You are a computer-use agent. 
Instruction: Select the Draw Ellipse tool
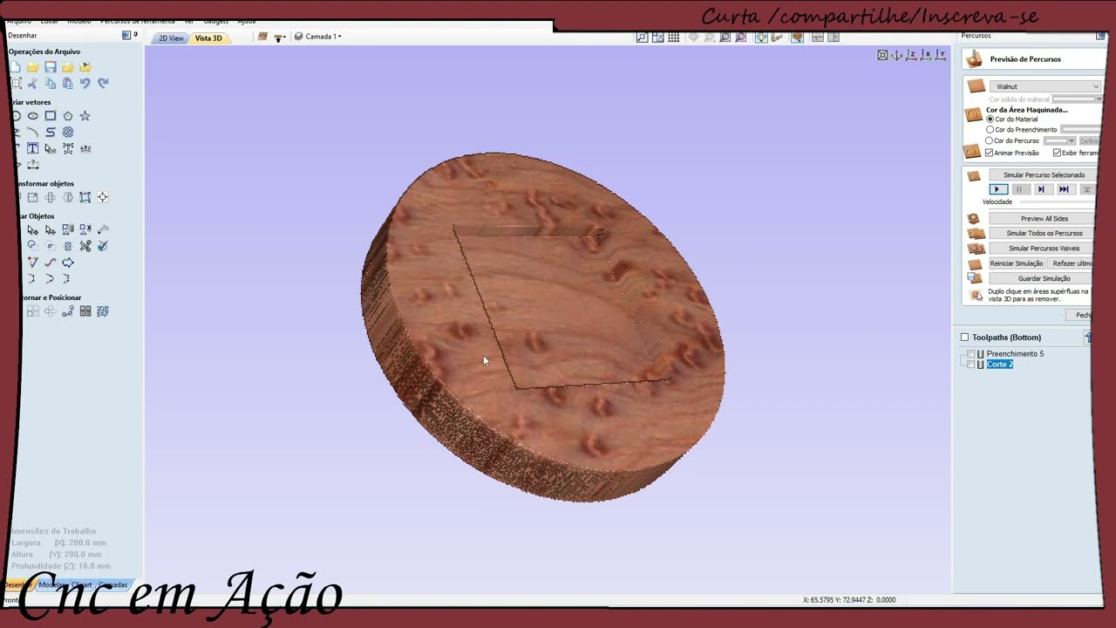tap(32, 116)
